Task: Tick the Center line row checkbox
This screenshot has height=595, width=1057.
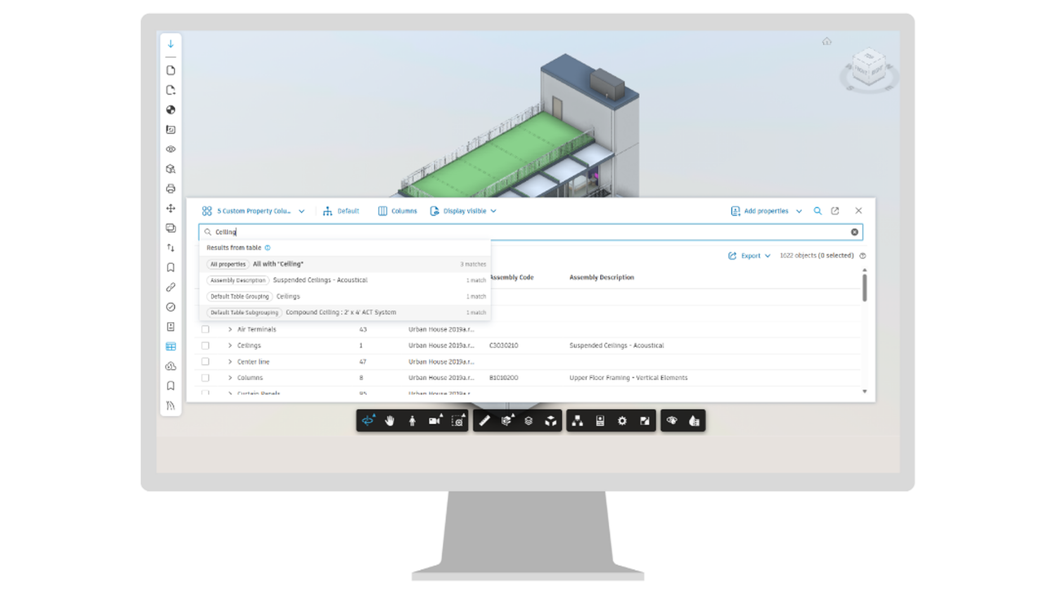Action: (205, 361)
